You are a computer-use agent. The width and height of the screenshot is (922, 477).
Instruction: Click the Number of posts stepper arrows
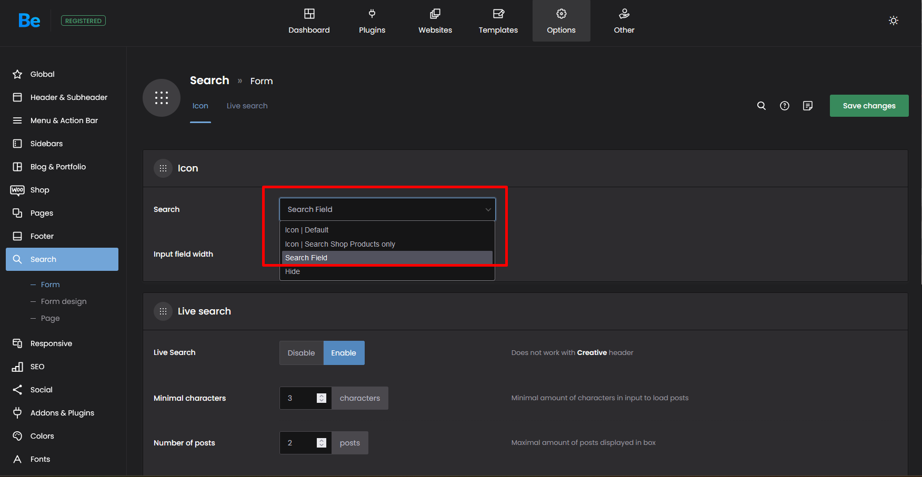(322, 443)
